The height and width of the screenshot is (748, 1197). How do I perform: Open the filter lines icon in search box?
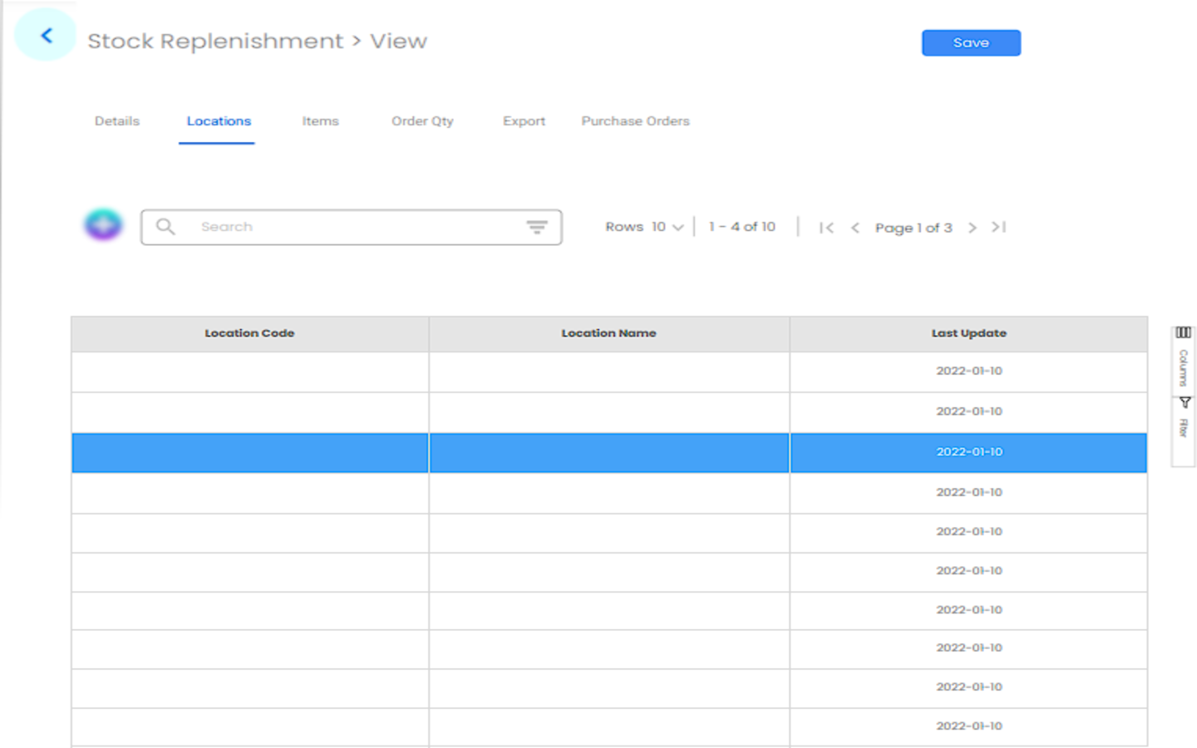[537, 227]
